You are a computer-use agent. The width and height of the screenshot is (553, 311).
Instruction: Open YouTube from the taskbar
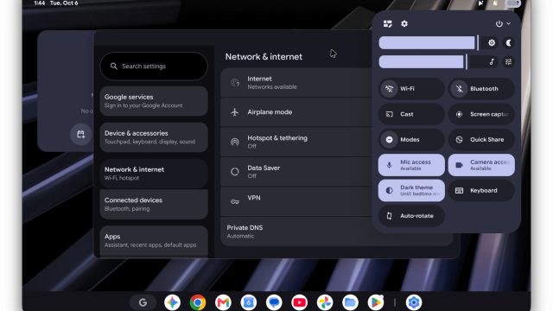click(300, 302)
